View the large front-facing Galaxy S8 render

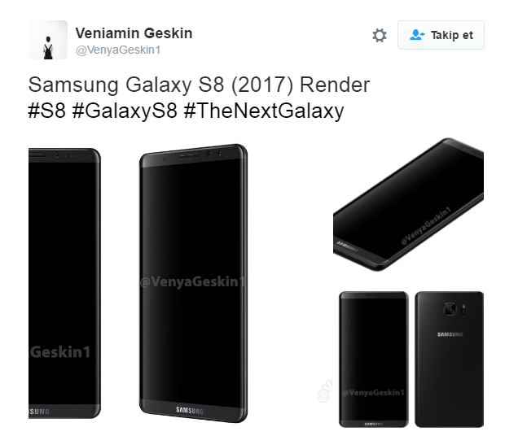(x=194, y=283)
